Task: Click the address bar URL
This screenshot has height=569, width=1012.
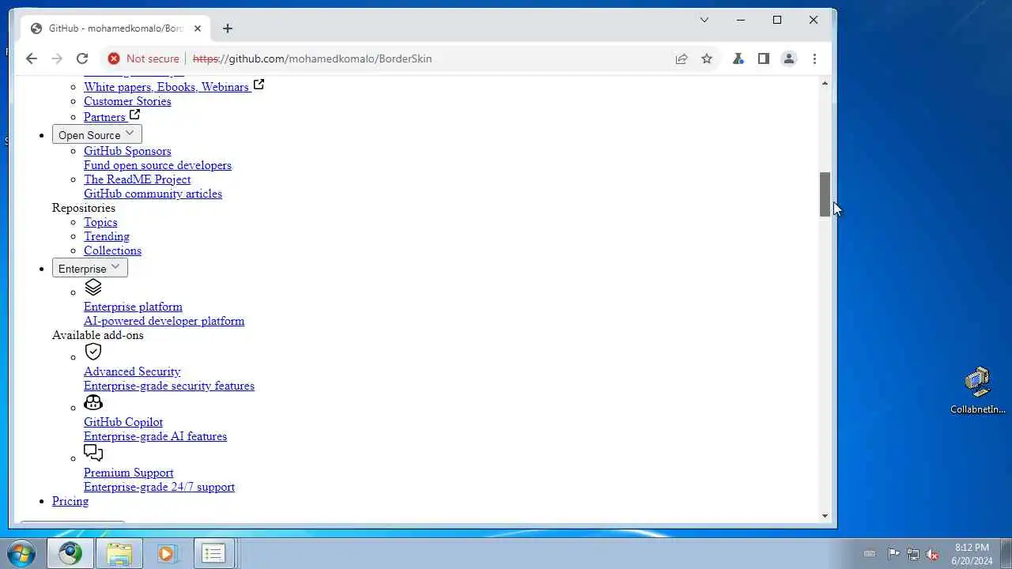Action: point(312,58)
